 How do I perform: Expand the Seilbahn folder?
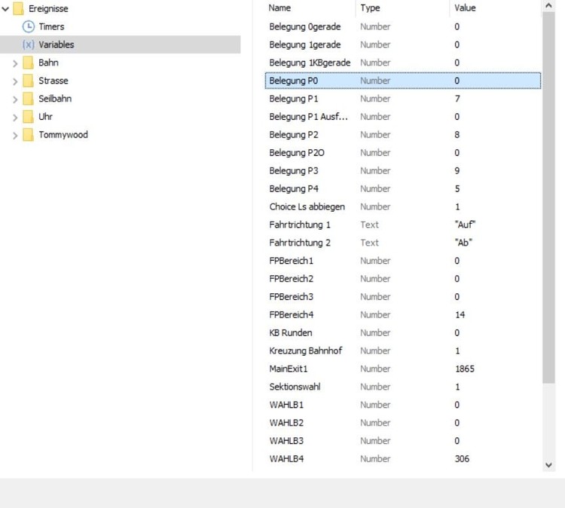tap(15, 100)
